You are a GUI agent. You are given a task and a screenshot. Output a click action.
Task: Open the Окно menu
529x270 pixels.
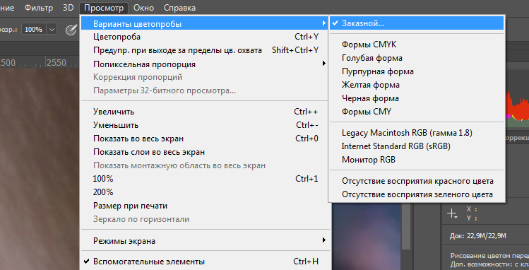tap(143, 8)
